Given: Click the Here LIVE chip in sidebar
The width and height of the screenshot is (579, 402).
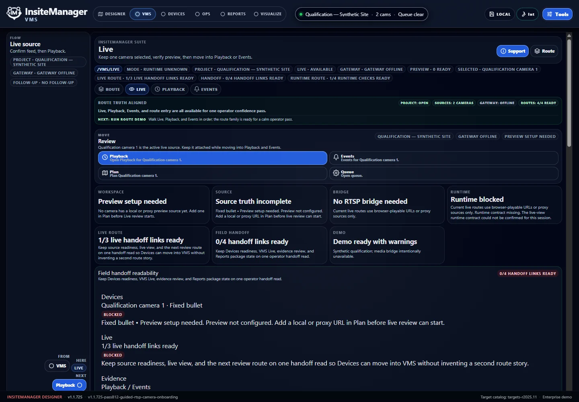Looking at the screenshot, I should coord(79,368).
